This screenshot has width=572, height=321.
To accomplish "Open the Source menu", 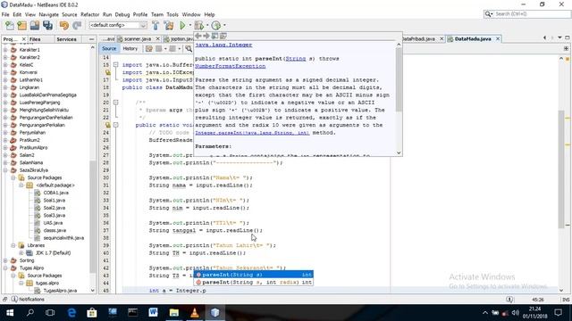I will (70, 14).
